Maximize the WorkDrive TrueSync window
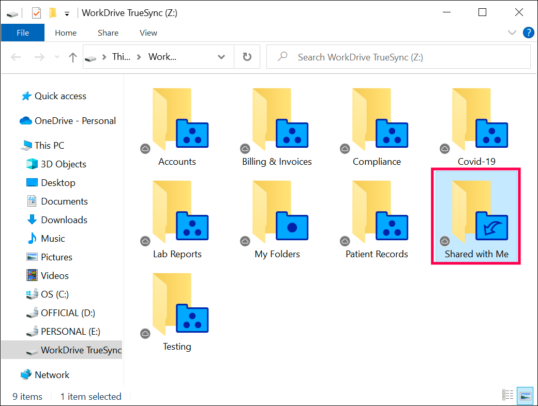Screen dimensions: 538x406 pos(483,12)
